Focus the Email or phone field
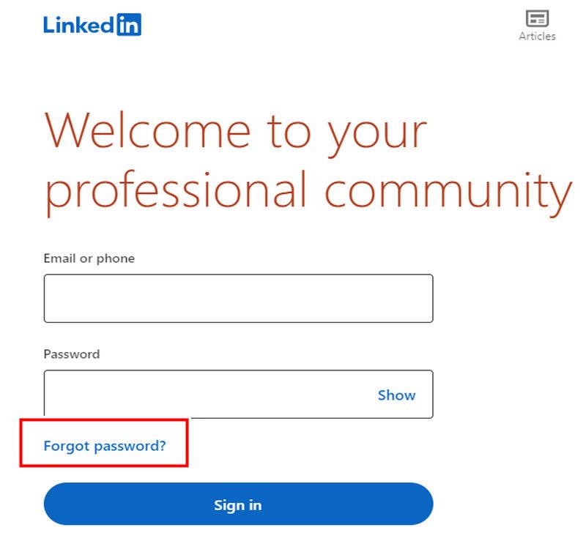Viewport: 586px width, 549px height. (x=238, y=299)
